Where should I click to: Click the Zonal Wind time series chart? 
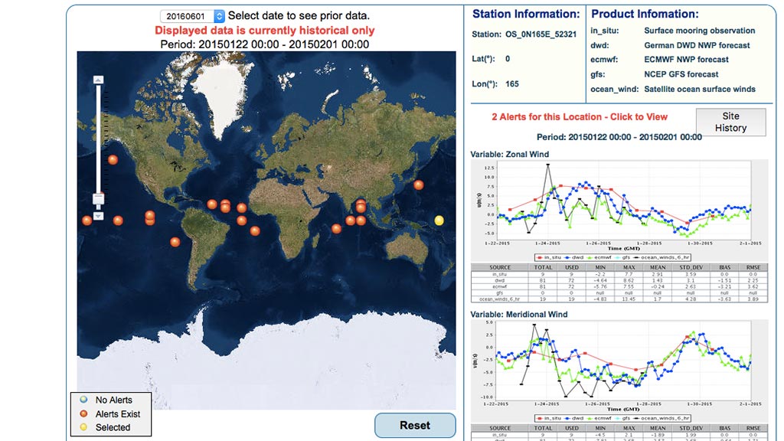(x=619, y=211)
